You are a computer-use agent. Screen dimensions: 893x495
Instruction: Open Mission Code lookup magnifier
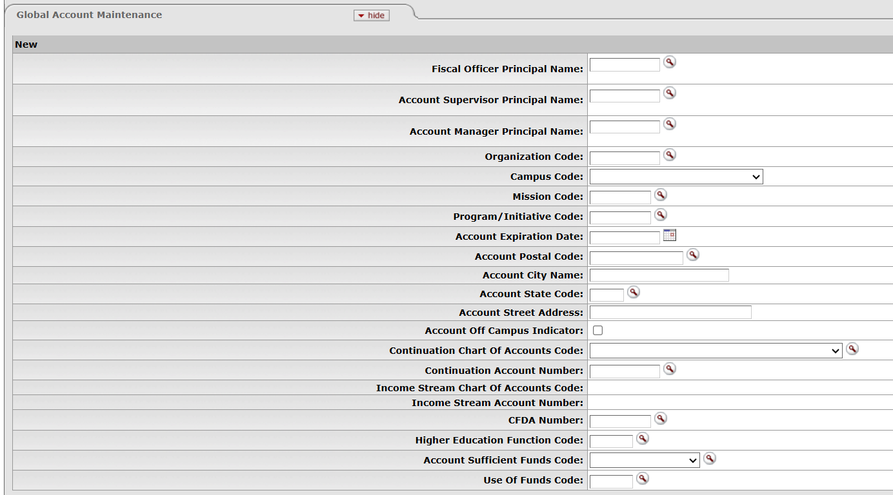[661, 195]
